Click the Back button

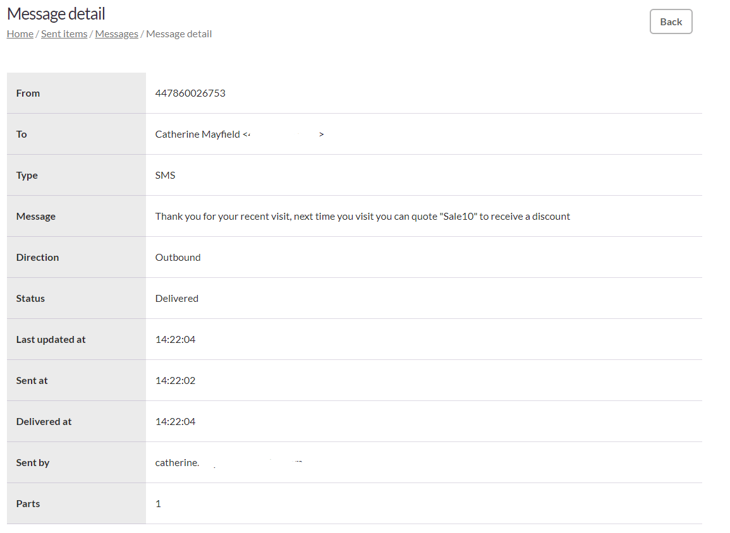(671, 21)
